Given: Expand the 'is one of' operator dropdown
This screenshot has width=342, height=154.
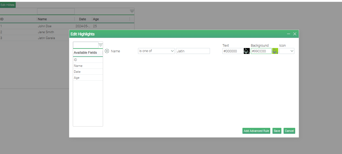Looking at the screenshot, I should (x=156, y=51).
